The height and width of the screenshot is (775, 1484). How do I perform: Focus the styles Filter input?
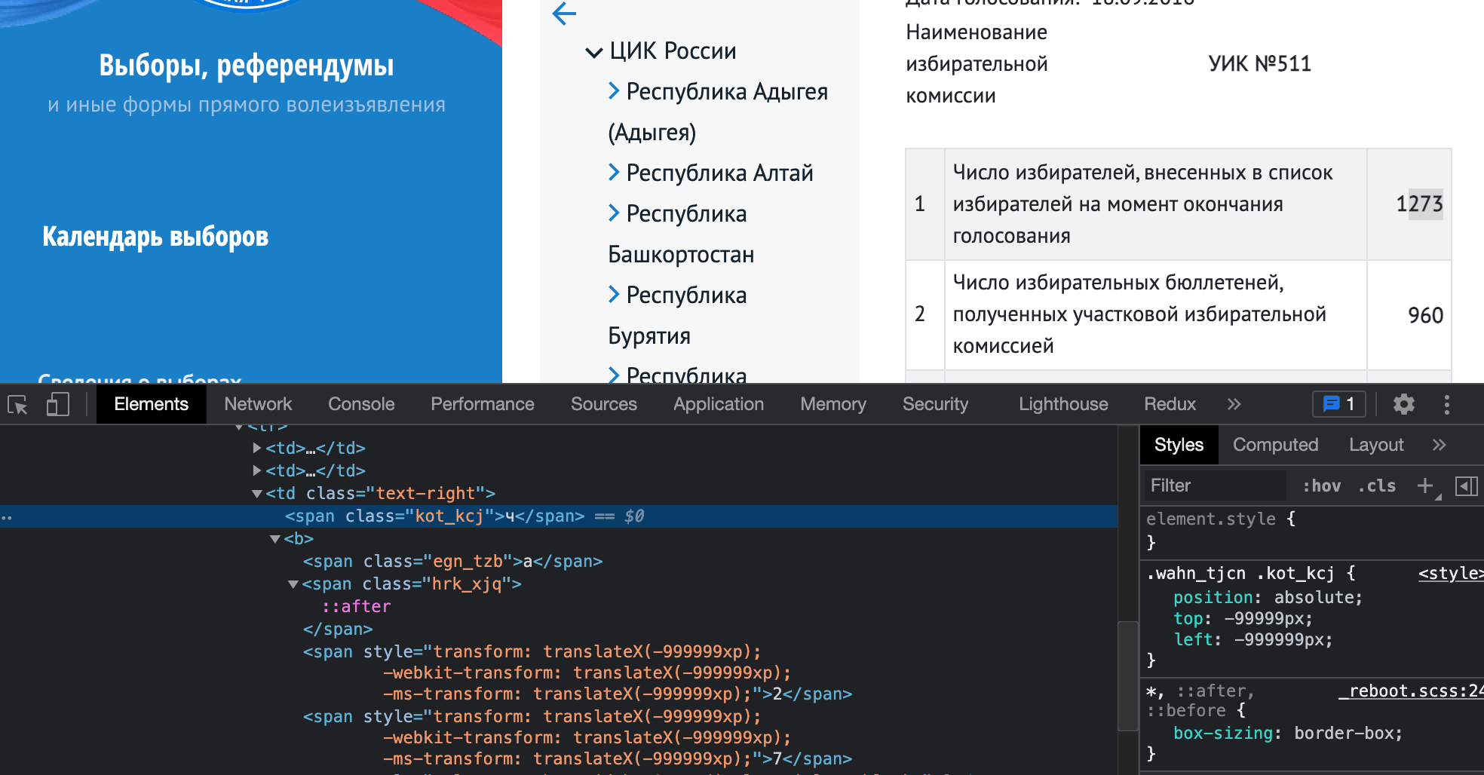pyautogui.click(x=1215, y=486)
